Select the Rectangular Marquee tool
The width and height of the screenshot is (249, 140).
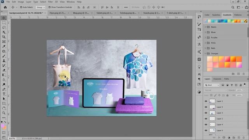[x=4, y=23]
